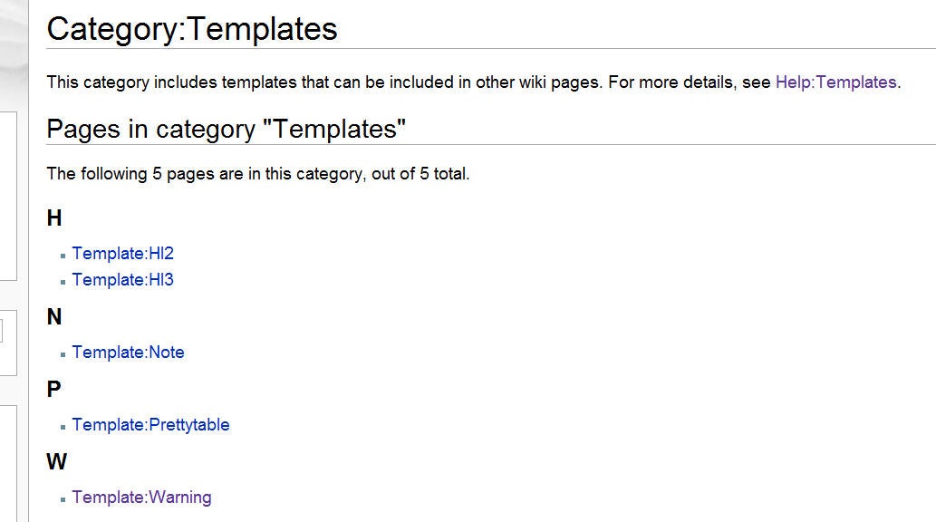Open the Template:Prettytable link
The width and height of the screenshot is (936, 522).
coord(151,425)
